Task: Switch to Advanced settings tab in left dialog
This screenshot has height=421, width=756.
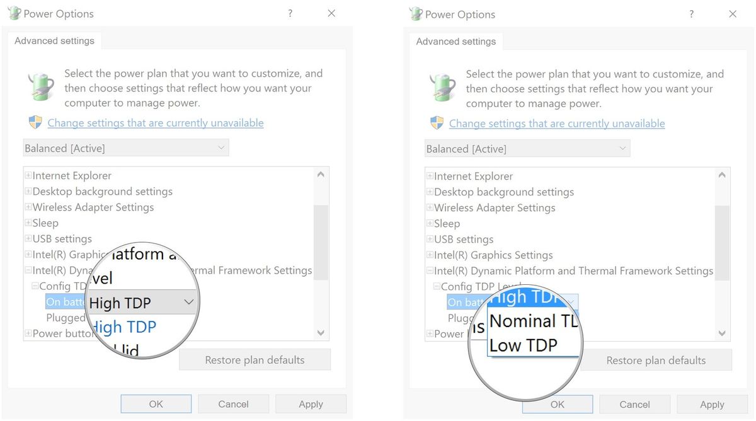Action: click(54, 41)
